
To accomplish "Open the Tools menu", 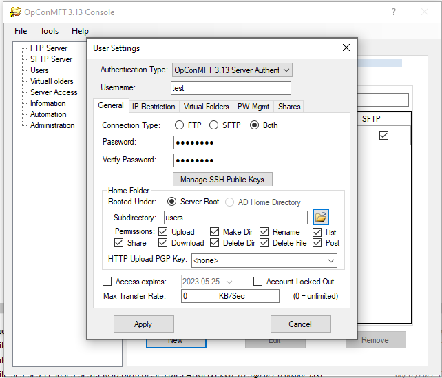I will 50,31.
